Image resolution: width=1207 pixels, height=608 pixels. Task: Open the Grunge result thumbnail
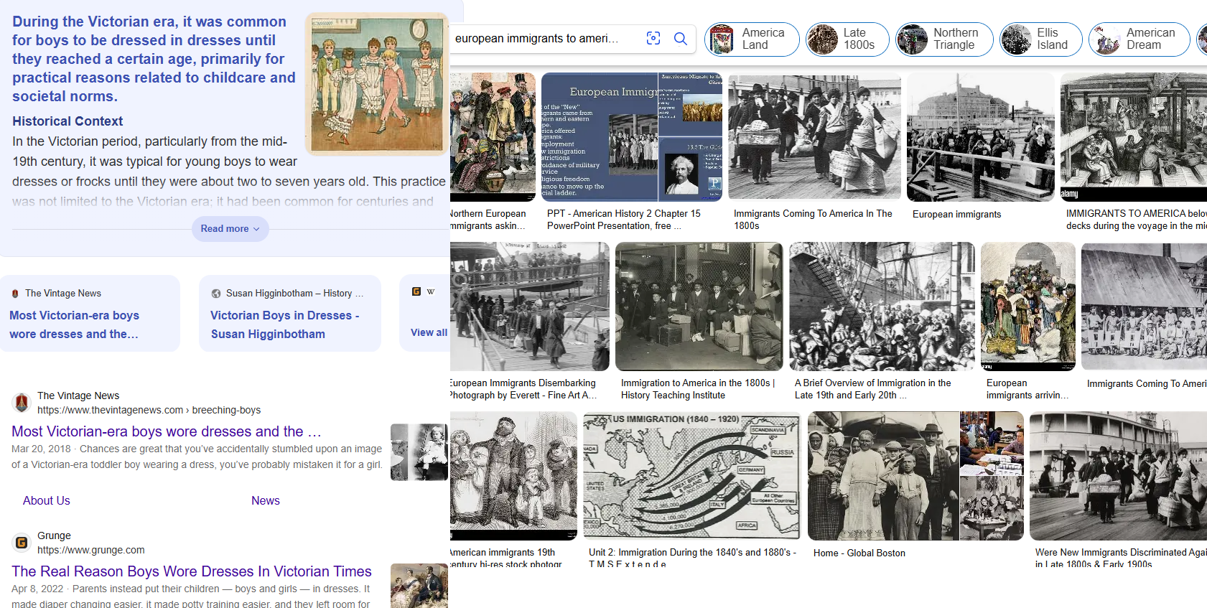419,586
